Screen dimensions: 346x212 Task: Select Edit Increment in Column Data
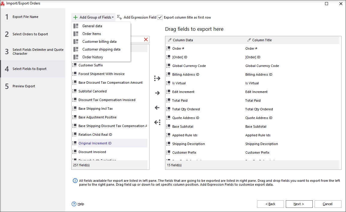[183, 92]
